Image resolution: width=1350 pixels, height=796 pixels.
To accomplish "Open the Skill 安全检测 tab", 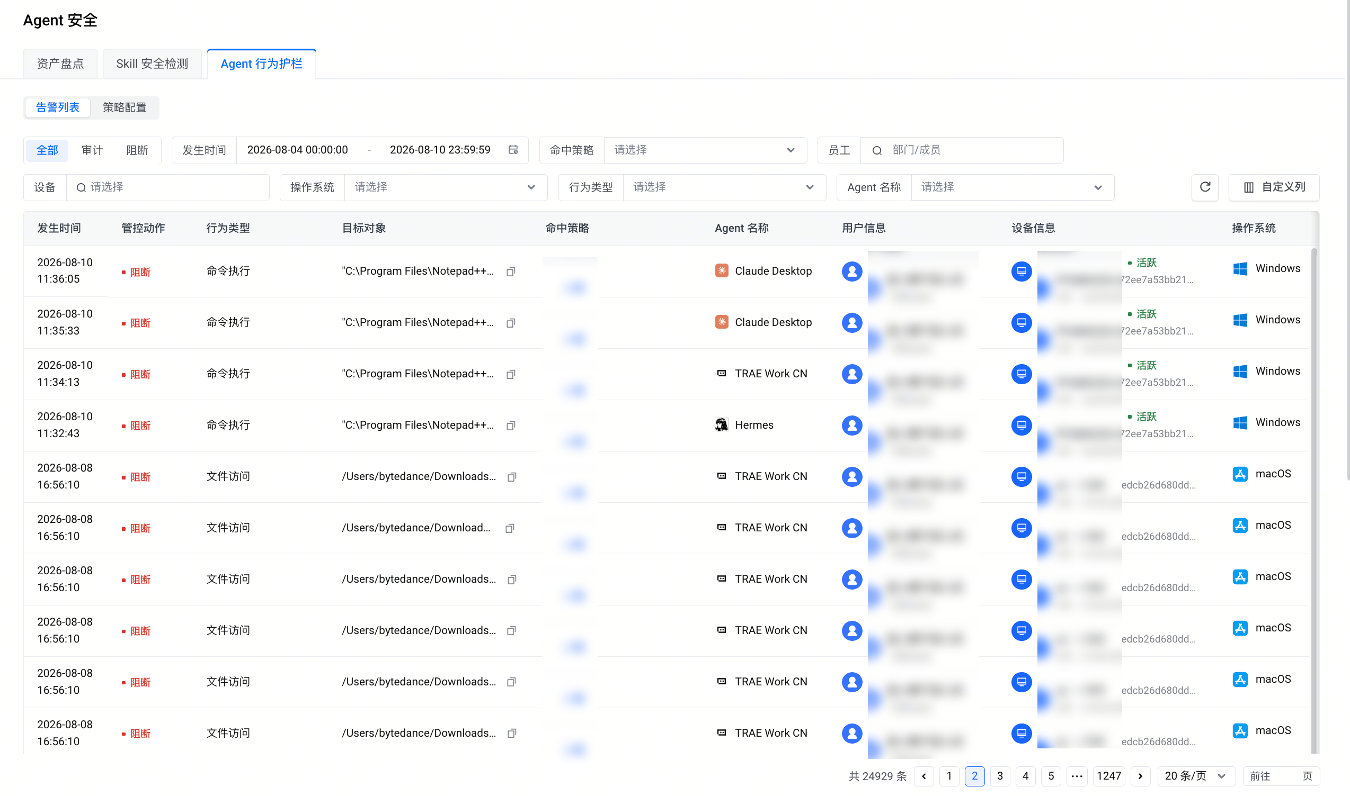I will point(152,64).
